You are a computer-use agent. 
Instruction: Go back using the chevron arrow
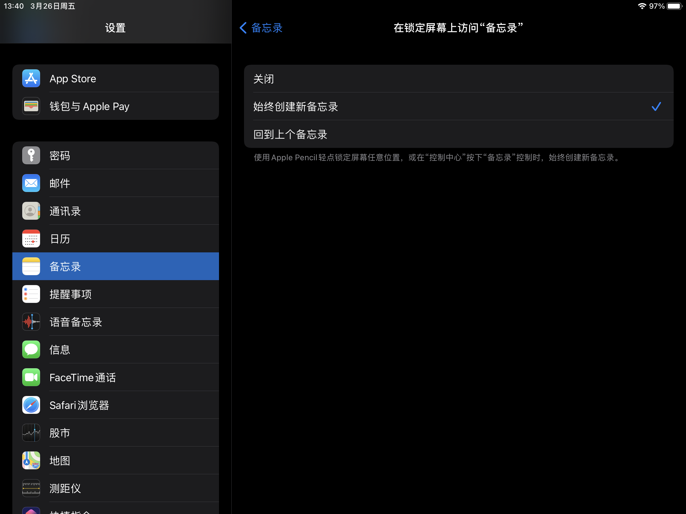[x=243, y=28]
